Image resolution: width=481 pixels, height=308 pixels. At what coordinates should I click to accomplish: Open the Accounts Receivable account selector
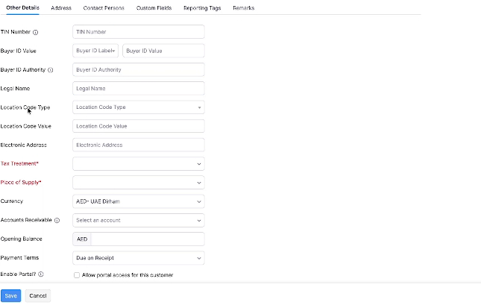139,220
